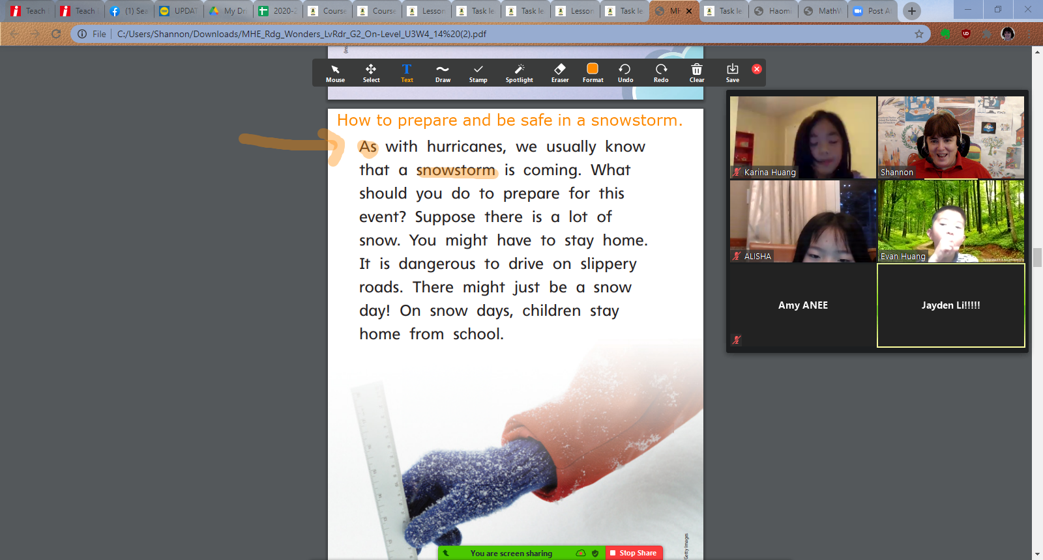
Task: Close the annotation toolbar
Action: click(x=757, y=69)
